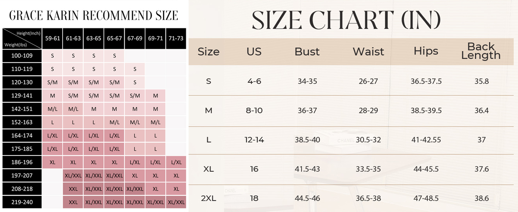The height and width of the screenshot is (212, 518).
Task: Click the Bust column header
Action: [x=307, y=52]
